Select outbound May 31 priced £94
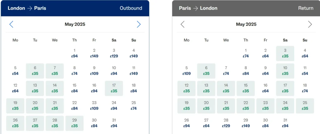 click(x=114, y=123)
